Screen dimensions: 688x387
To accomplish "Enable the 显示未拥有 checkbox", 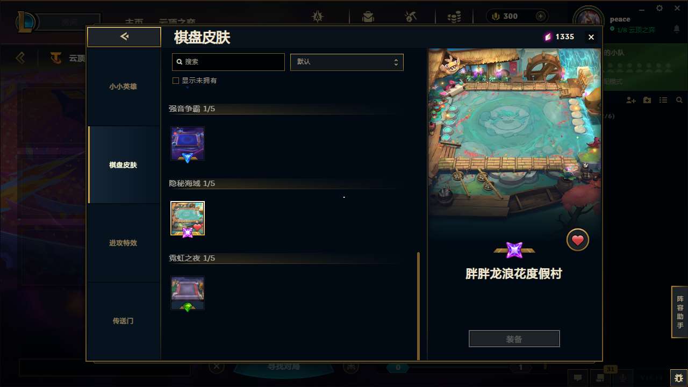I will point(175,81).
